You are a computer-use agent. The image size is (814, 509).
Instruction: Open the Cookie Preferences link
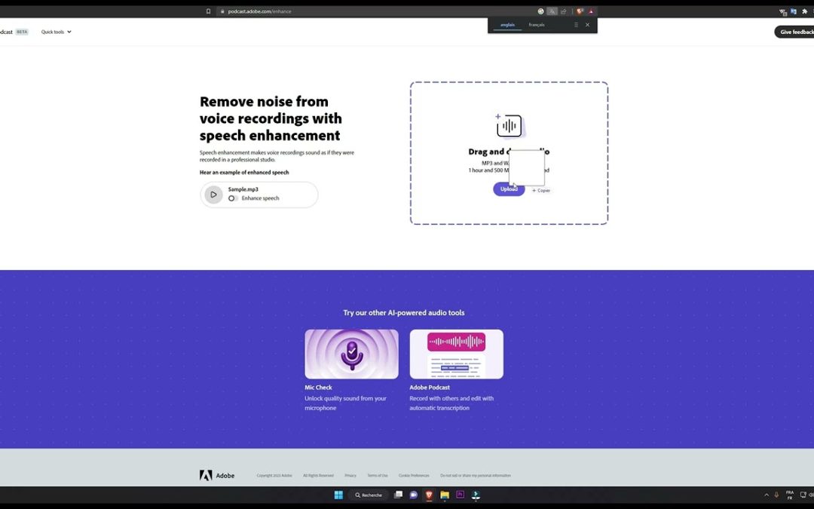(x=414, y=475)
